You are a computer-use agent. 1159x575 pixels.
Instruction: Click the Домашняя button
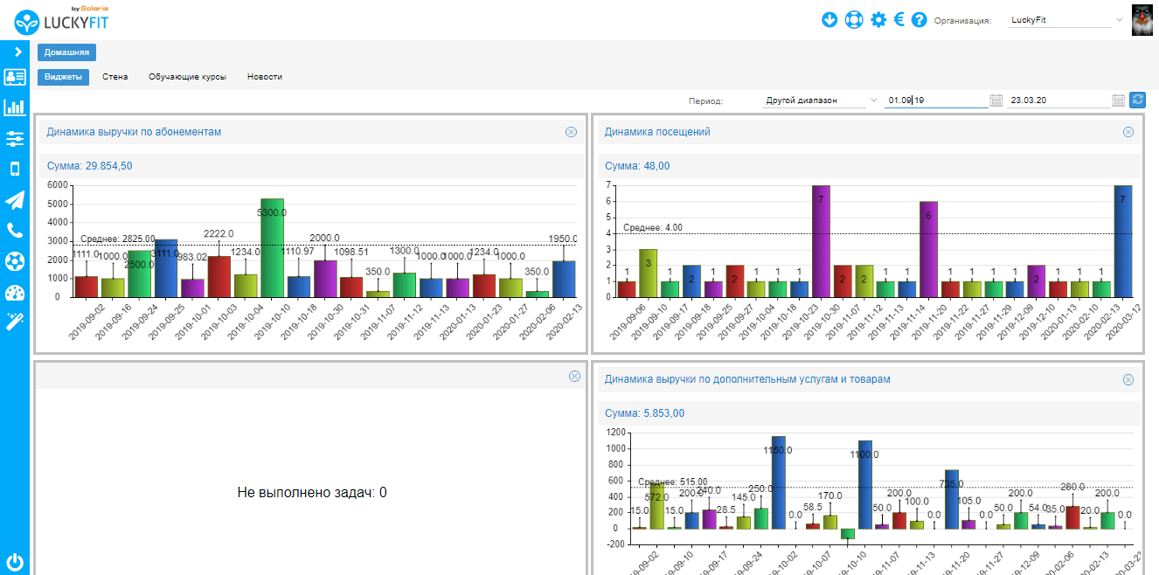pyautogui.click(x=66, y=52)
